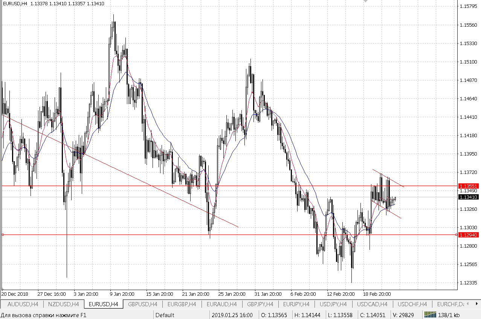Image resolution: width=481 pixels, height=319 pixels.
Task: Open the USDCHF,H4 chart tab
Action: [x=412, y=304]
